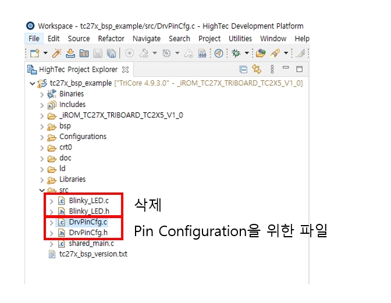The width and height of the screenshot is (391, 303).
Task: Select Blinky_LED.h file
Action: [x=89, y=211]
